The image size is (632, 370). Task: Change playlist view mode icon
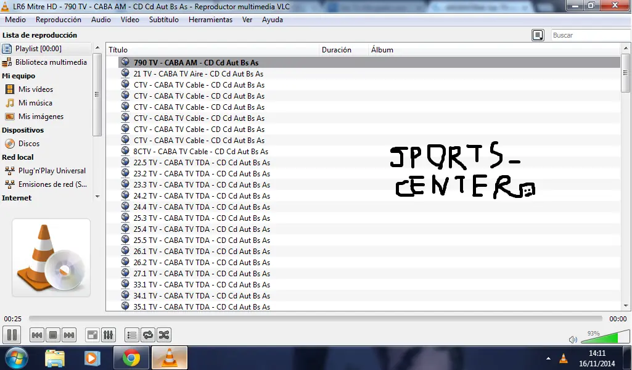pyautogui.click(x=538, y=35)
